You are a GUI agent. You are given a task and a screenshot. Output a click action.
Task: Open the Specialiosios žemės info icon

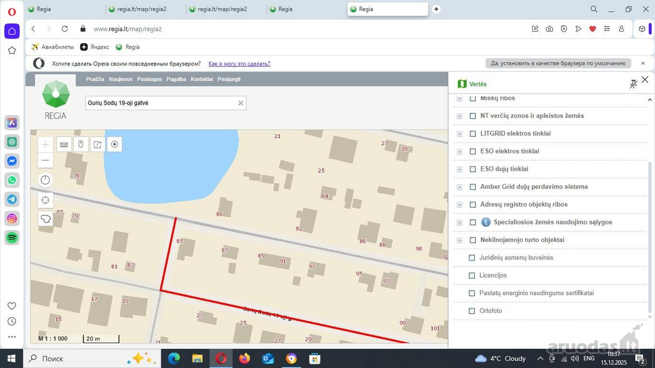click(x=486, y=222)
